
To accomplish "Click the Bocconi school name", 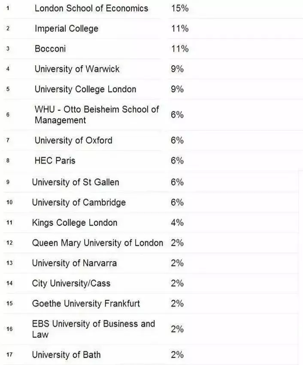I will pyautogui.click(x=50, y=49).
